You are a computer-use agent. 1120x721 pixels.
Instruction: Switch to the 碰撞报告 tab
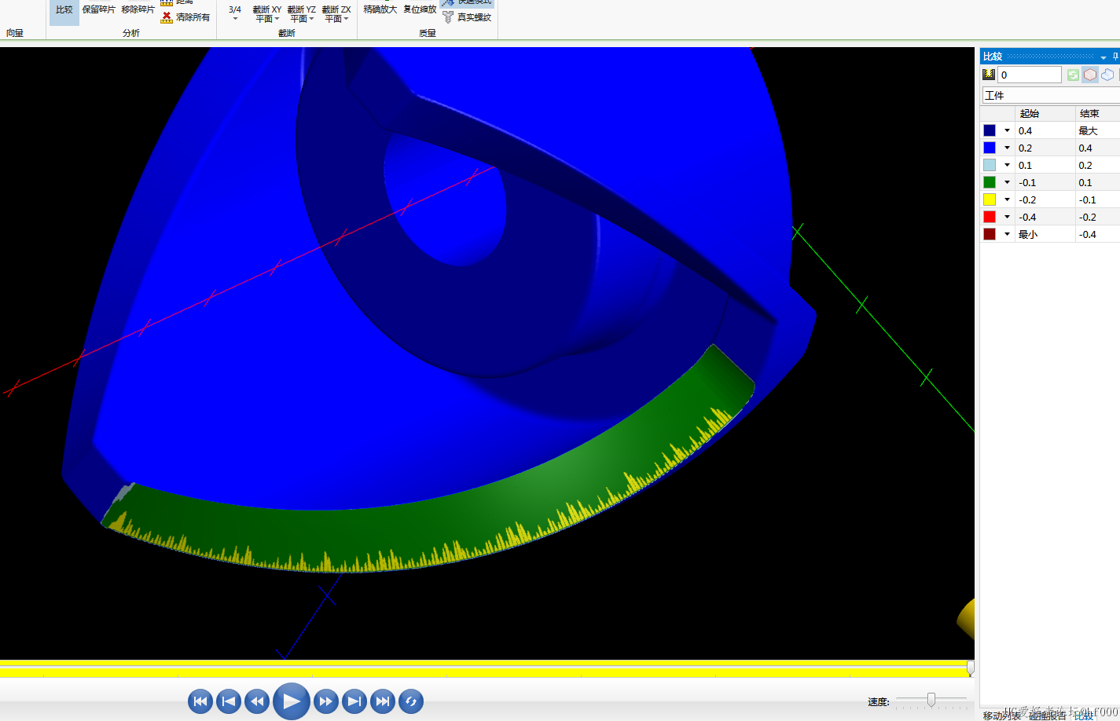1048,715
